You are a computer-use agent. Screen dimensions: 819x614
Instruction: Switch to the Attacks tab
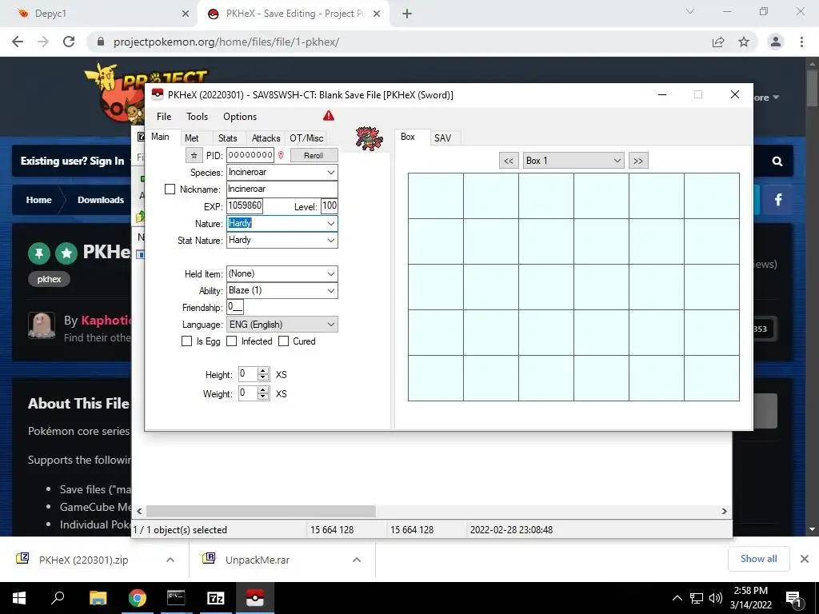(x=266, y=138)
